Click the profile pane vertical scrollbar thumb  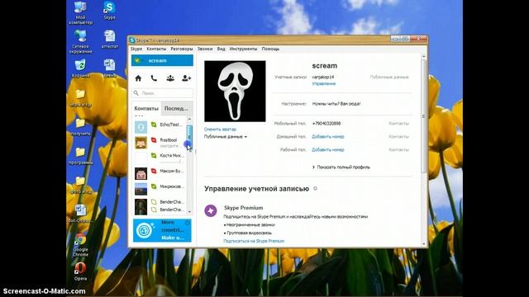(424, 116)
